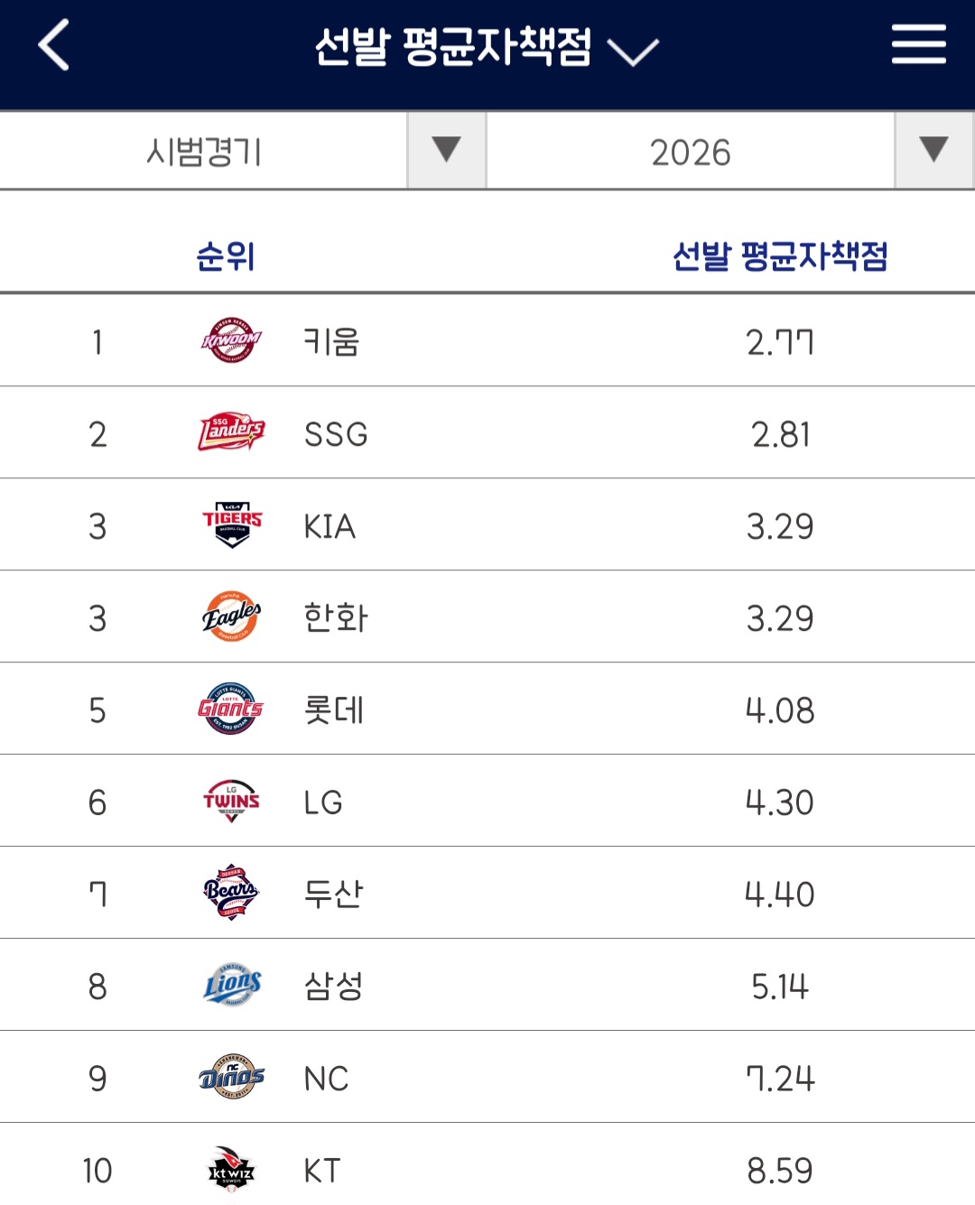The image size is (975, 1205).
Task: Click the KIA Tigers team logo
Action: (231, 525)
